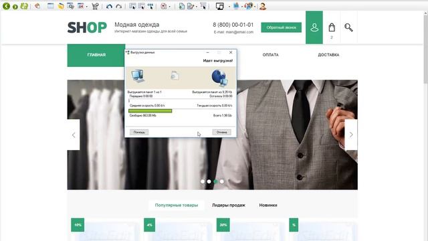Go to the ДОСТАВКА menu item
The width and height of the screenshot is (428, 241).
coord(328,55)
